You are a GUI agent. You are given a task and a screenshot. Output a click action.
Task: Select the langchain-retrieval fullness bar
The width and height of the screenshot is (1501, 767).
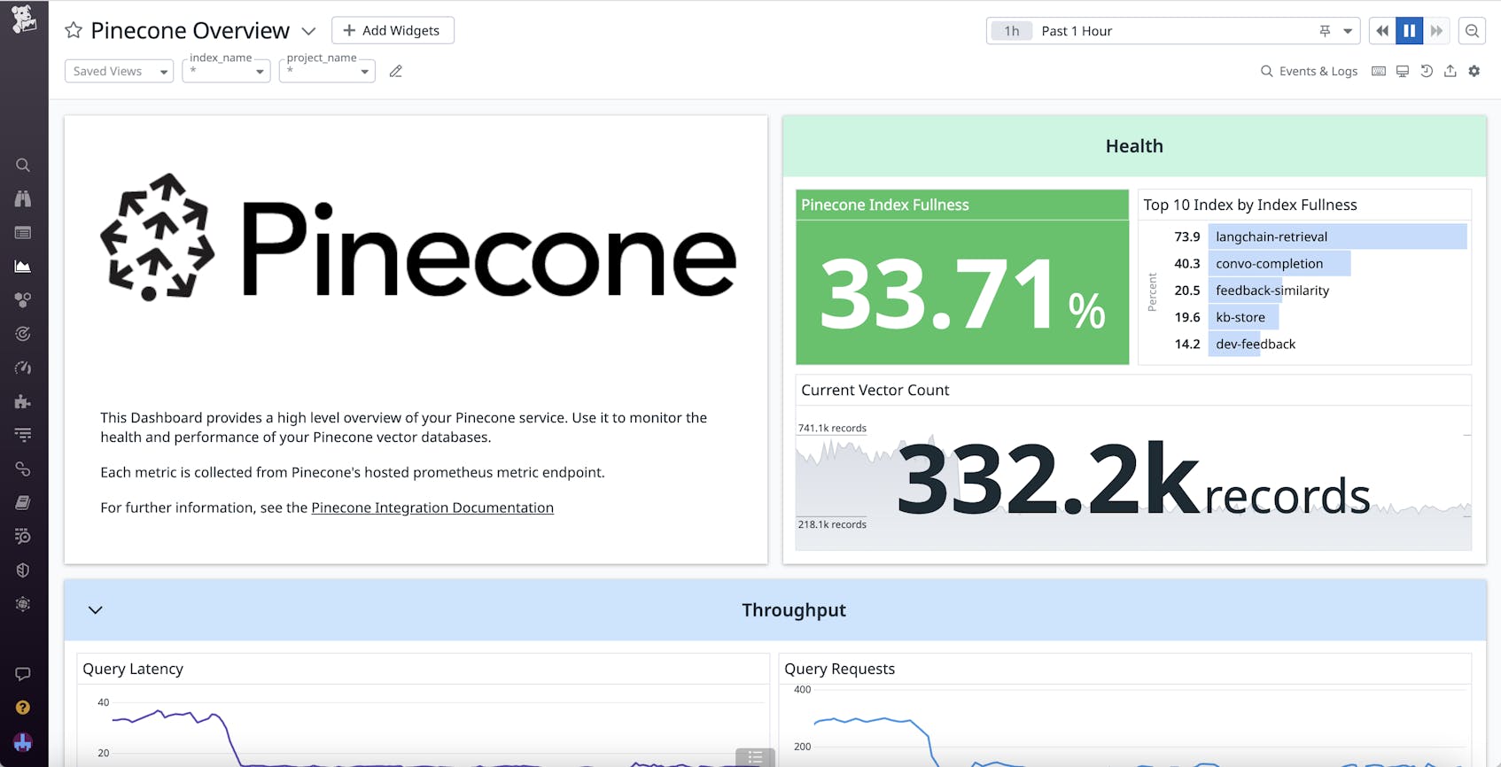pos(1336,236)
